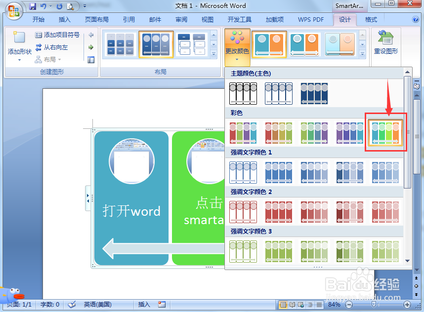The height and width of the screenshot is (312, 424).
Task: Toggle 从右向左 direction
Action: 52,47
